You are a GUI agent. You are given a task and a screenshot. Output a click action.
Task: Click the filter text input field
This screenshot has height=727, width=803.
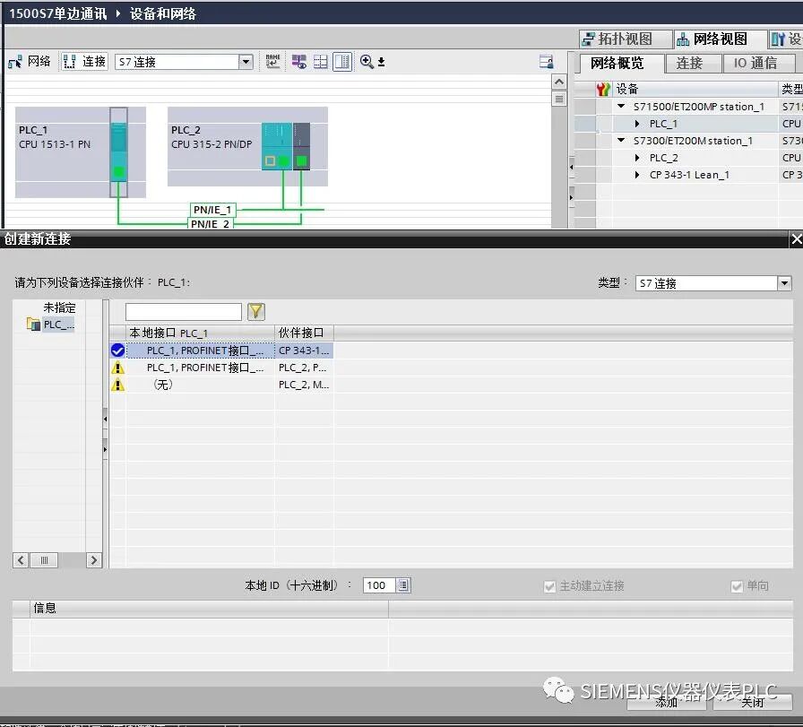tap(184, 311)
